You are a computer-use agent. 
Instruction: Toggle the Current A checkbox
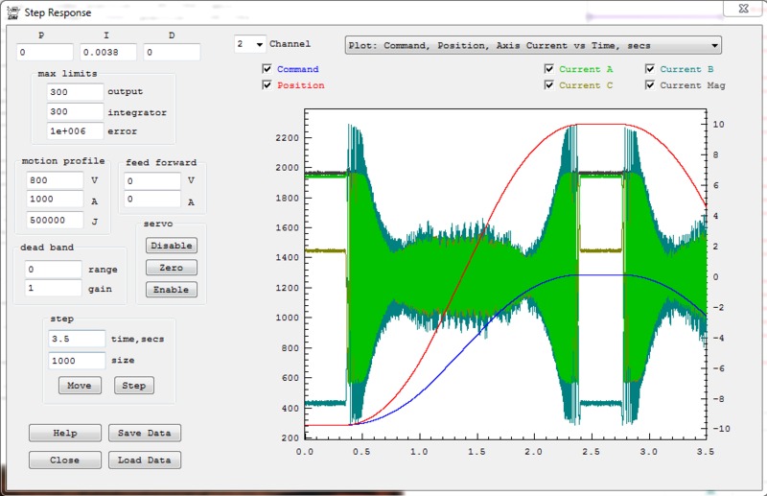(x=549, y=70)
